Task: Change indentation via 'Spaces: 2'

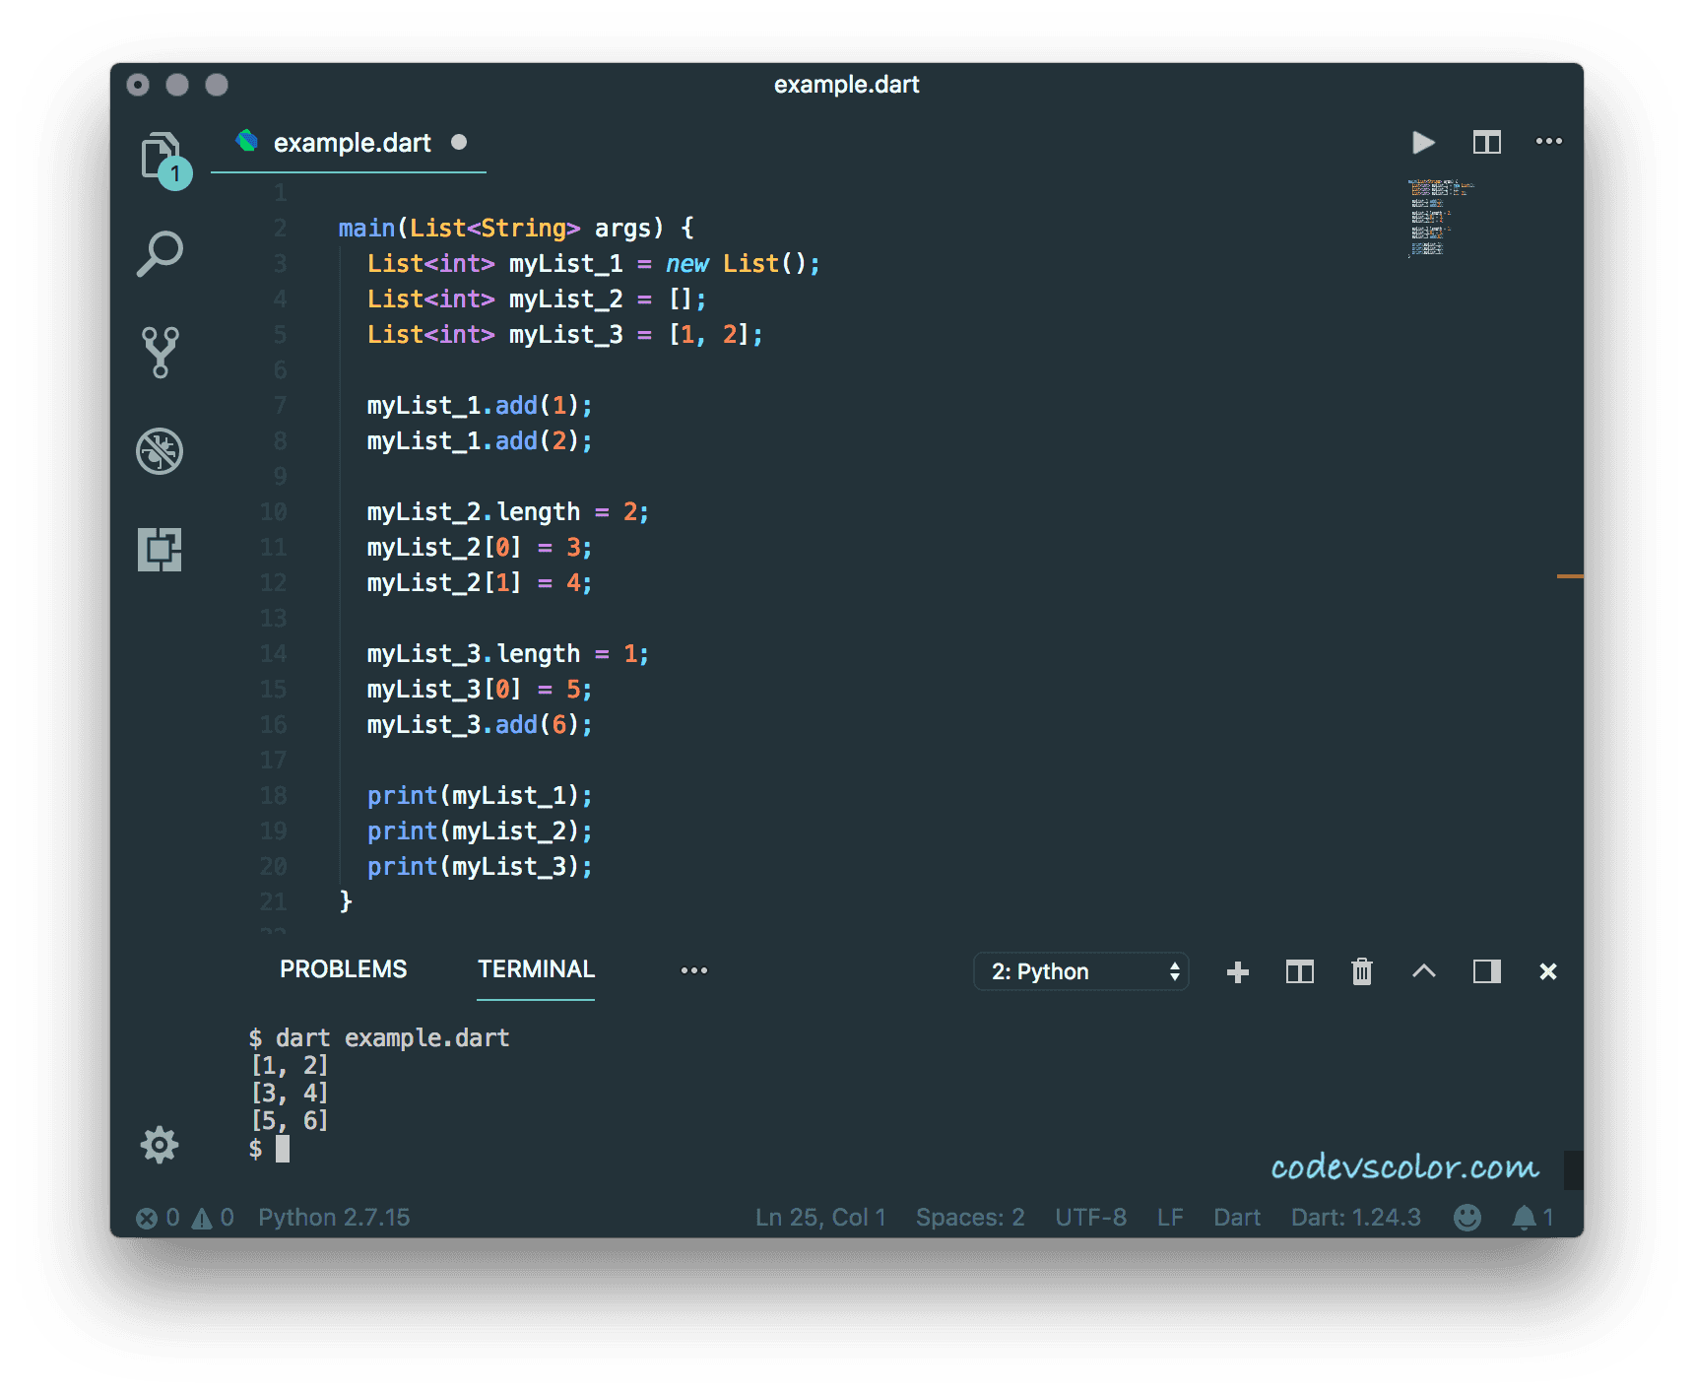Action: point(970,1218)
